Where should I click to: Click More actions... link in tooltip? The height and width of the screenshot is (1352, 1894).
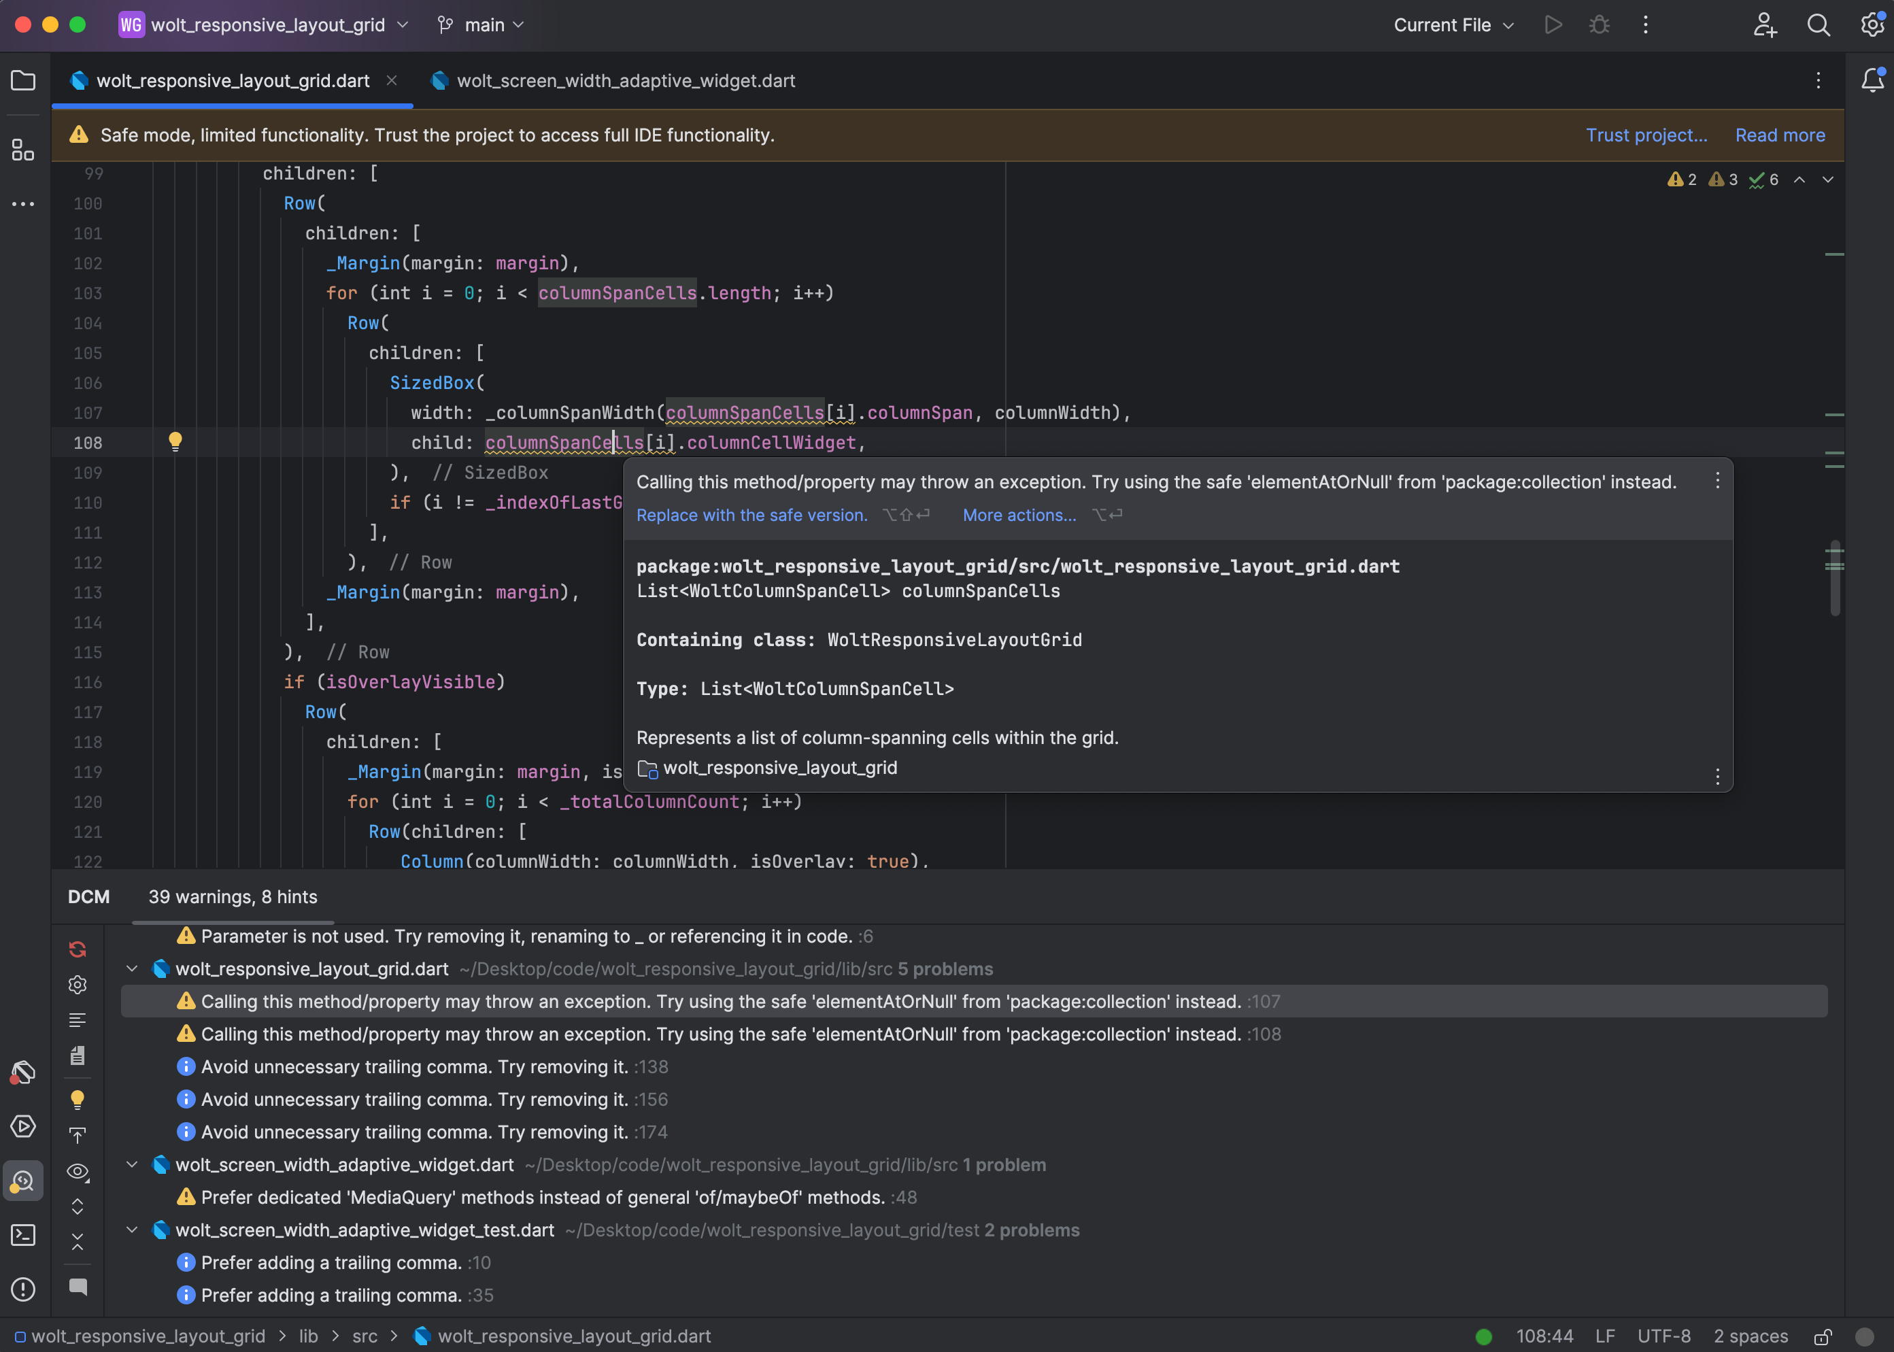1019,515
